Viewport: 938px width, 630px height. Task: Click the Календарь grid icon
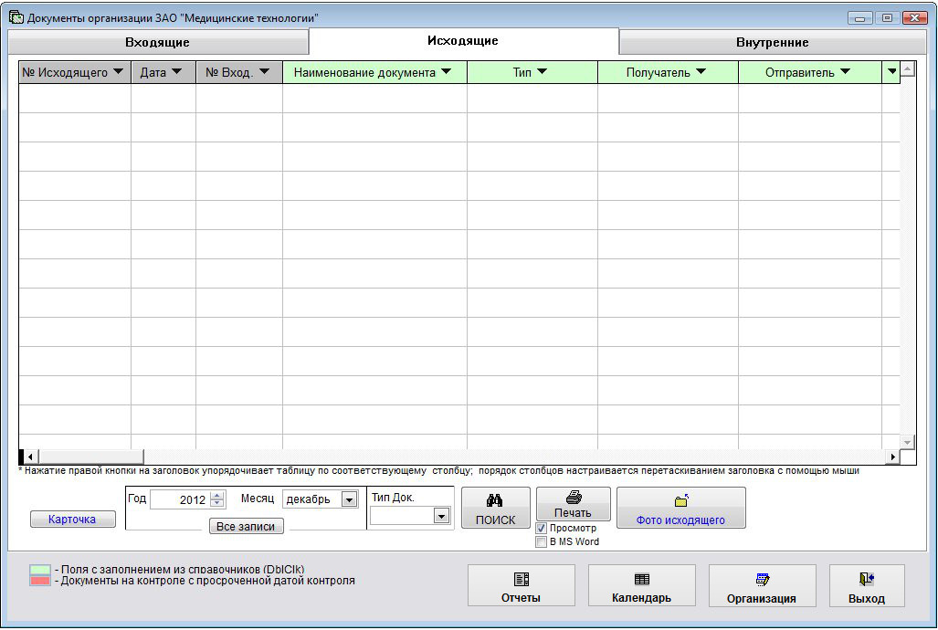tap(642, 579)
